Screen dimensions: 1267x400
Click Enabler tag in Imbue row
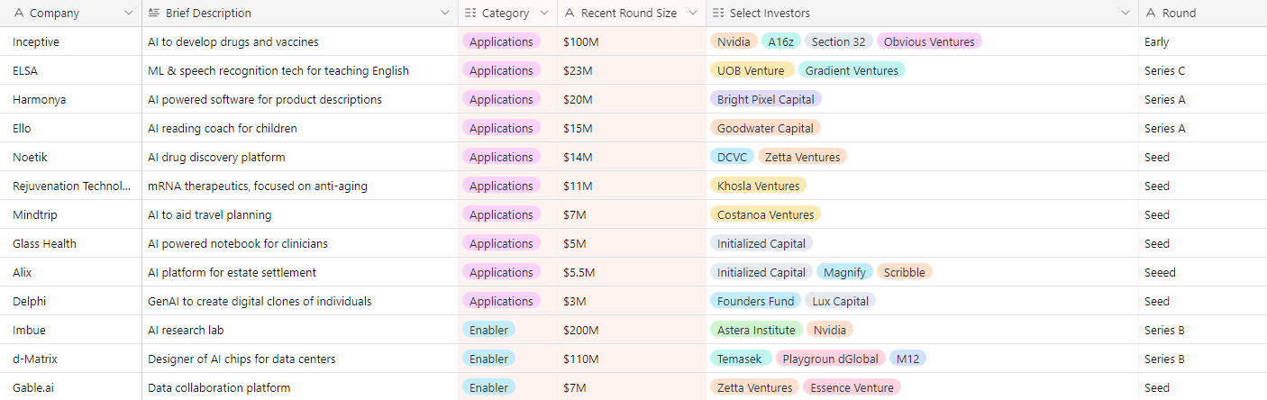(x=488, y=330)
